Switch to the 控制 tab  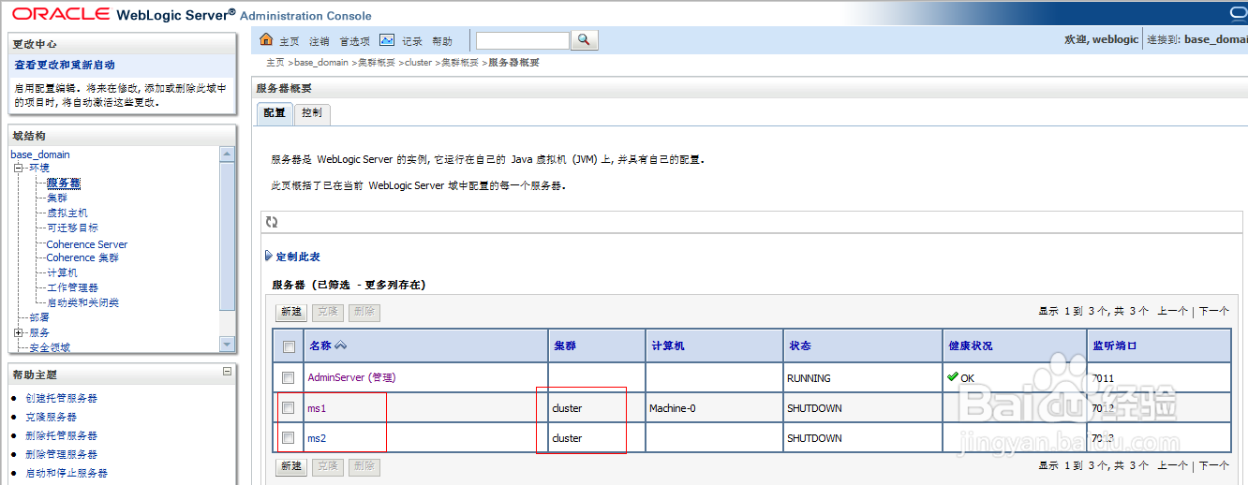click(312, 113)
